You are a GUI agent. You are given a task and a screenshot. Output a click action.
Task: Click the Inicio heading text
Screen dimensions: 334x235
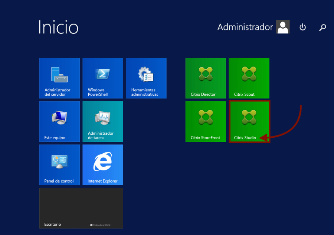(58, 27)
